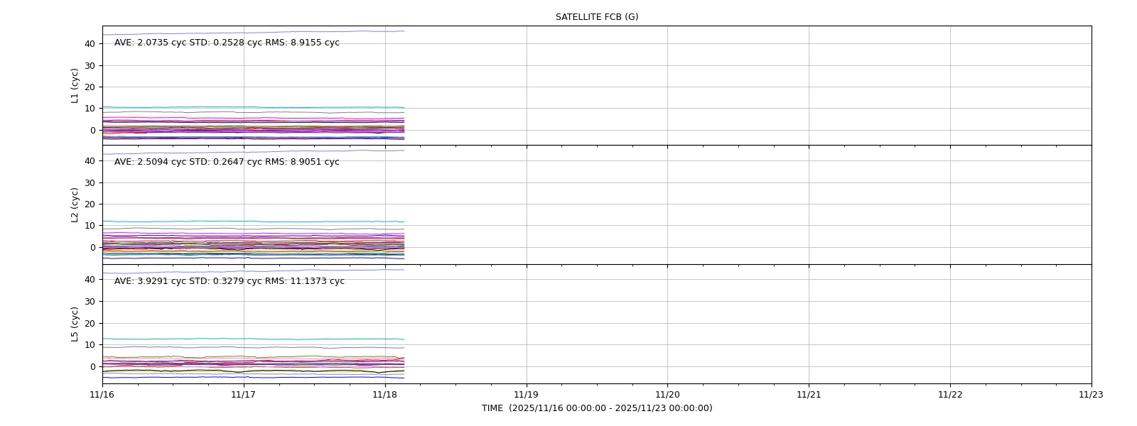Click the TIME range x-axis caption
1137x426 pixels.
pos(597,408)
